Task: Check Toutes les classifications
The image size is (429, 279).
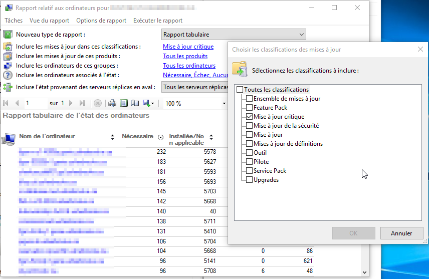Action: (240, 90)
